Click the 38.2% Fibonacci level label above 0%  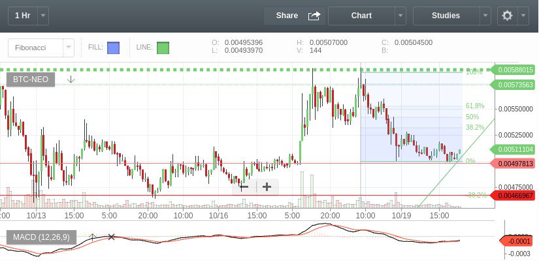tap(475, 128)
